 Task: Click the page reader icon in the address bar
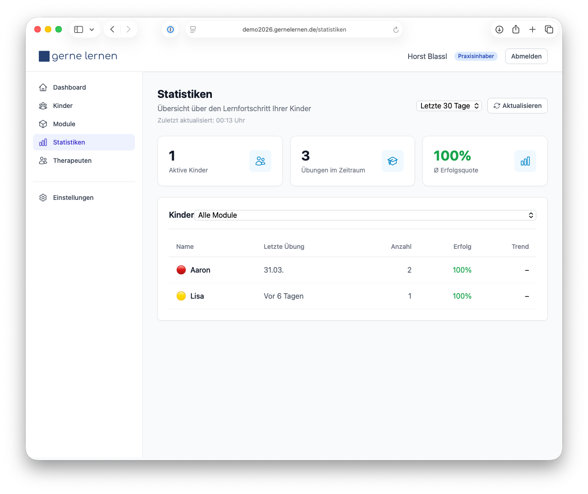193,29
